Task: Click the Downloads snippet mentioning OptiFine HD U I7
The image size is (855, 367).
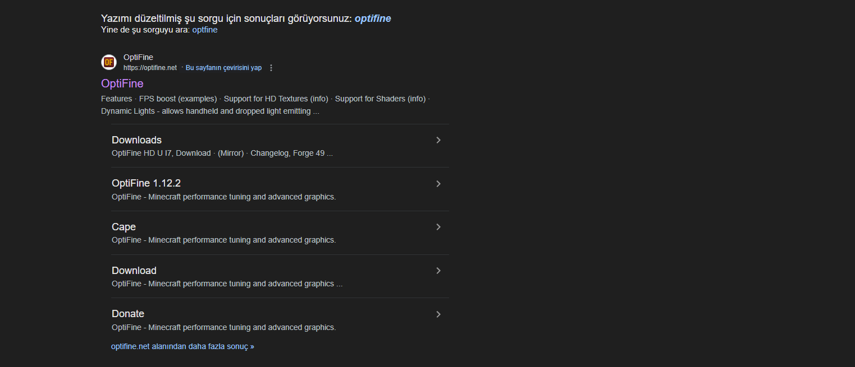Action: coord(222,153)
